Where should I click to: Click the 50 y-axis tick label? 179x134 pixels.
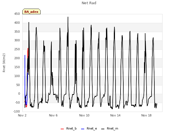[x=18, y=85]
